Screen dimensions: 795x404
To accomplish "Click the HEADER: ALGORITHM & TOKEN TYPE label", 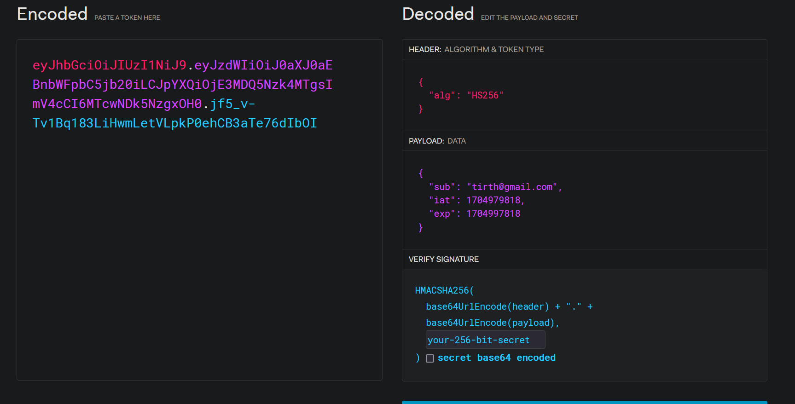I will click(476, 49).
